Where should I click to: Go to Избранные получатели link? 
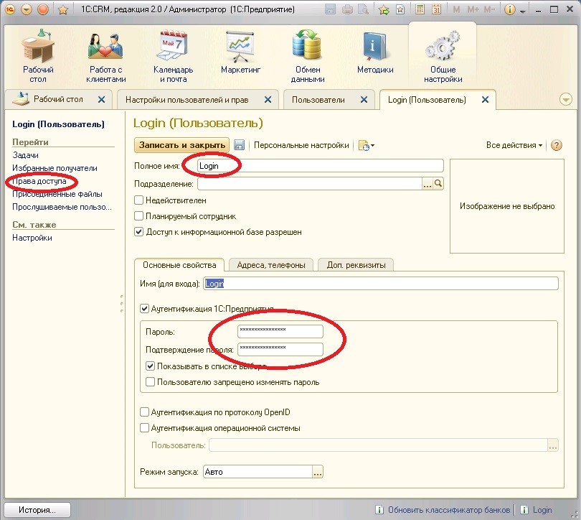55,168
